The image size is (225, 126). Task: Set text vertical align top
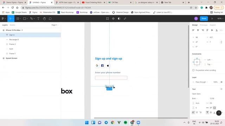[207, 112]
